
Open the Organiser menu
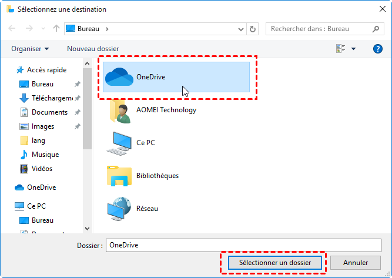(30, 49)
